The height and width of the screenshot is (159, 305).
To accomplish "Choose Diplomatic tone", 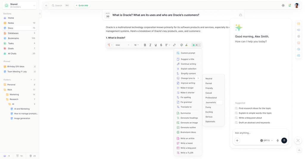I will tap(213, 122).
